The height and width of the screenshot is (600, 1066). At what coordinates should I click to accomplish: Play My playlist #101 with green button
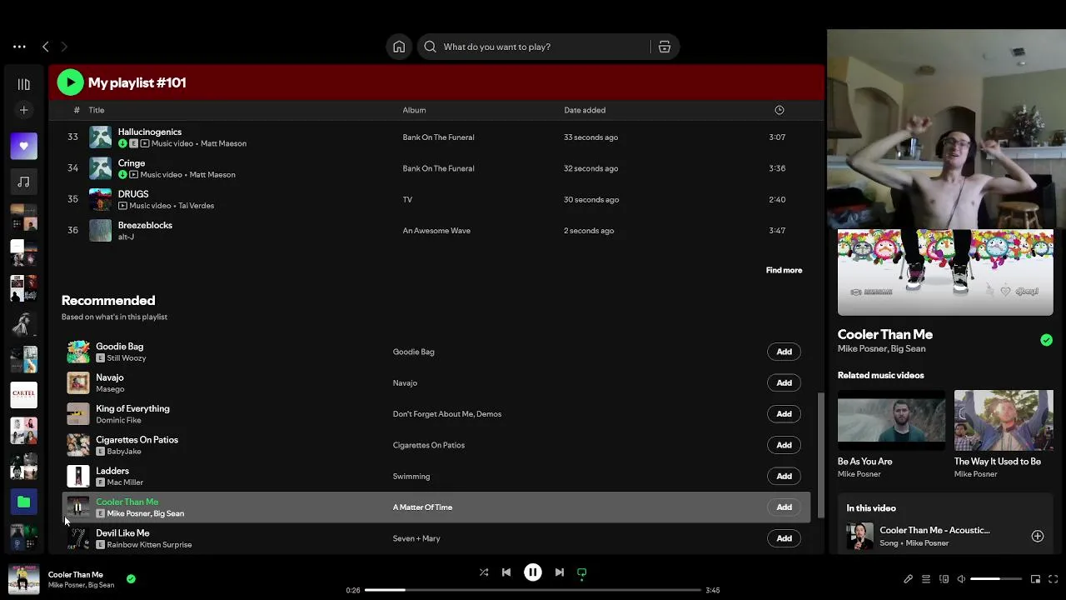70,82
